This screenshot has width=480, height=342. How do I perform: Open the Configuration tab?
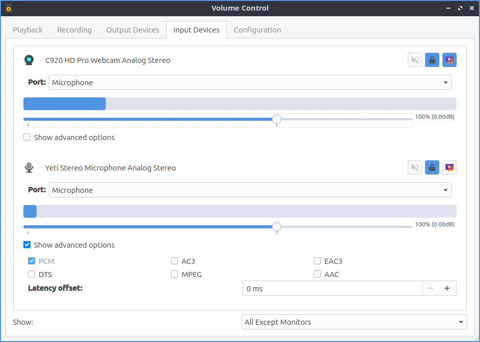click(257, 30)
